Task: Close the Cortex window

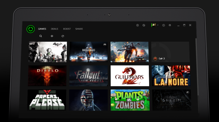Action: 190,25
